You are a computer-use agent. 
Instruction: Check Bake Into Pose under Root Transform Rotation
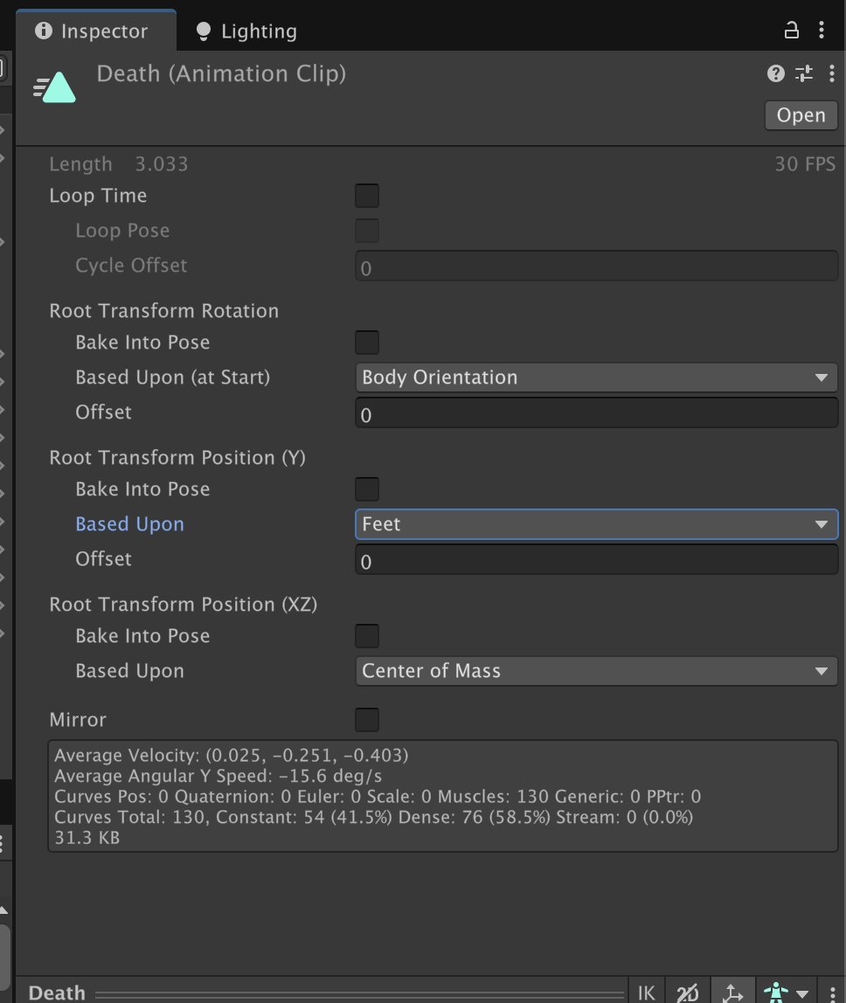(x=367, y=342)
